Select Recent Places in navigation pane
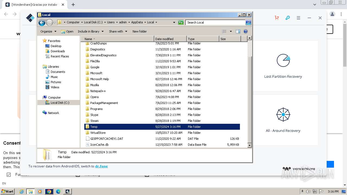Image resolution: width=347 pixels, height=195 pixels. pos(60,56)
